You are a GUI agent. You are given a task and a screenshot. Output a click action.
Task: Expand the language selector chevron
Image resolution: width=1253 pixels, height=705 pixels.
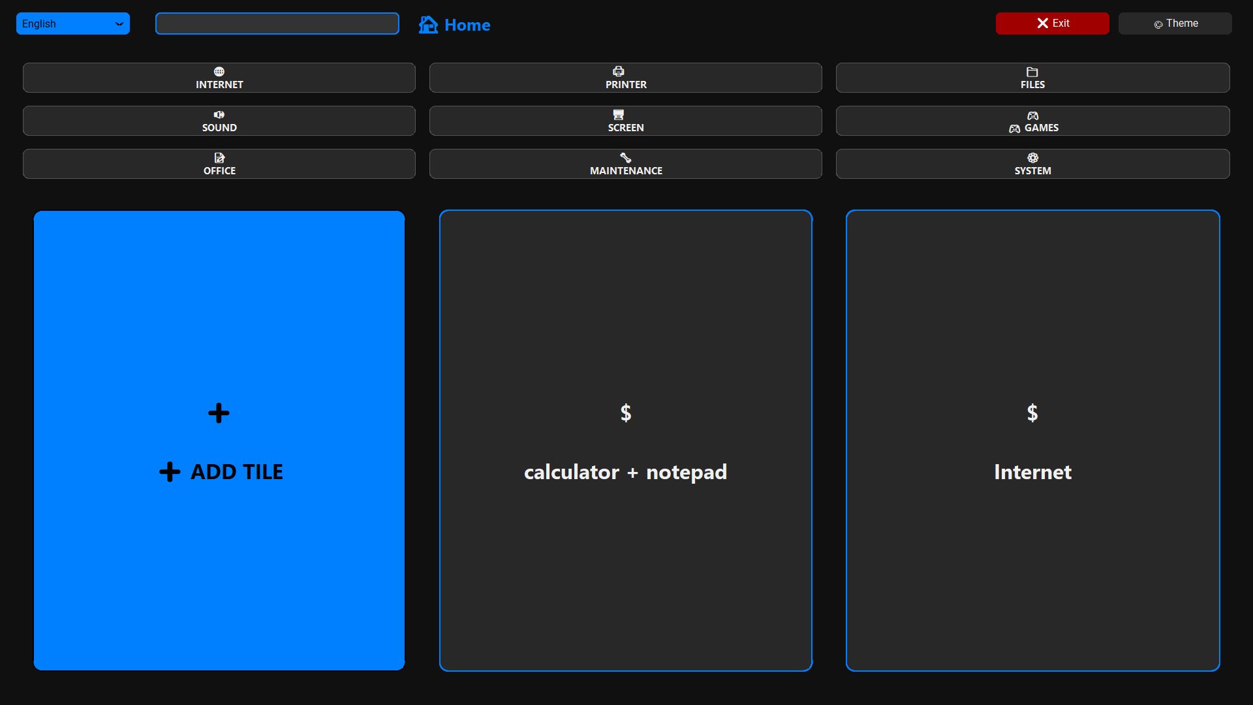[119, 24]
